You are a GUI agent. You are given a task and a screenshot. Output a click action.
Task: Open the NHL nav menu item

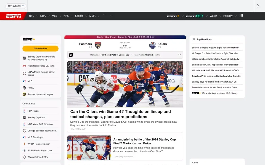(x=66, y=16)
